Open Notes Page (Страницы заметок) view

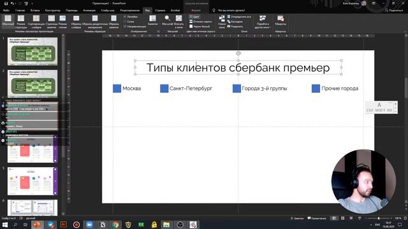point(52,22)
